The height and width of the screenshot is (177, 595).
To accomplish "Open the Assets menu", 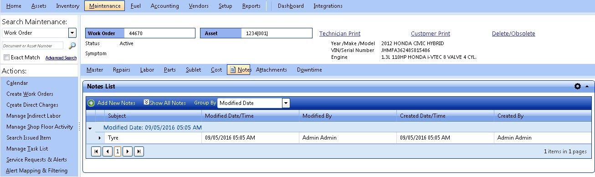I will pyautogui.click(x=39, y=6).
